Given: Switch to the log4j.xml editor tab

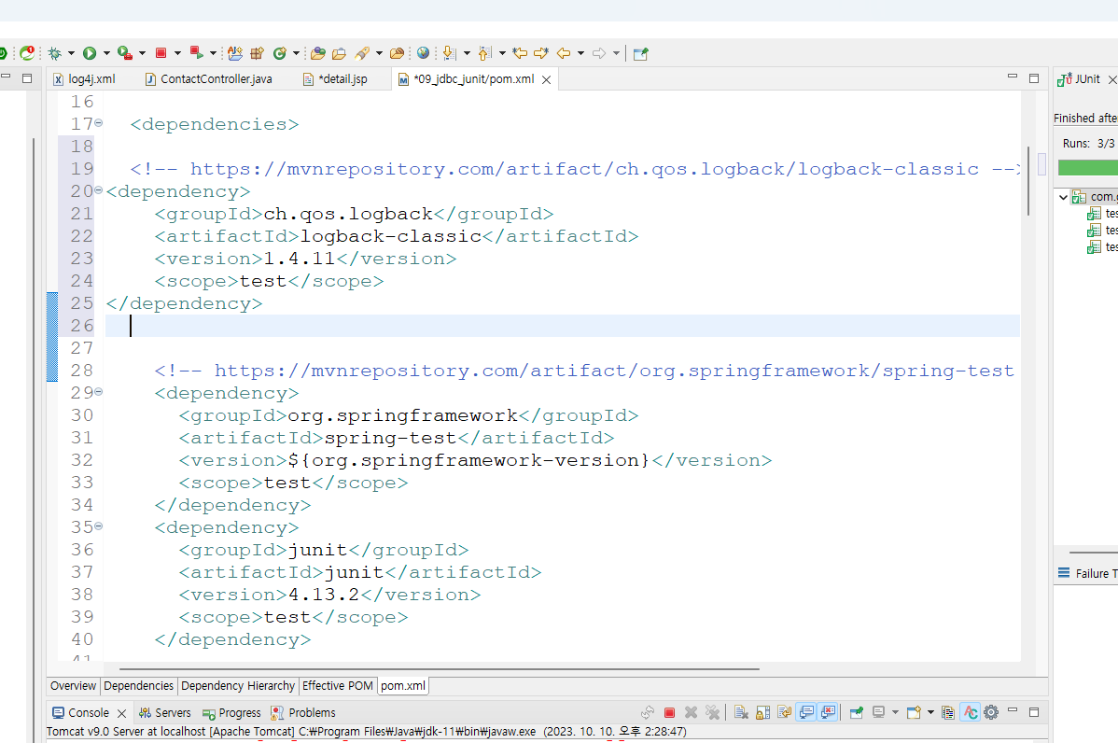Looking at the screenshot, I should [x=84, y=79].
